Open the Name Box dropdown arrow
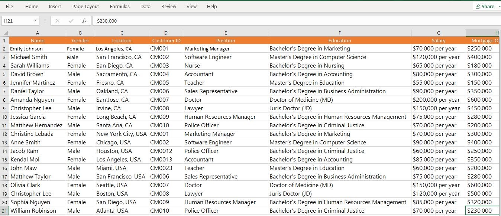The height and width of the screenshot is (216, 501). (x=36, y=21)
